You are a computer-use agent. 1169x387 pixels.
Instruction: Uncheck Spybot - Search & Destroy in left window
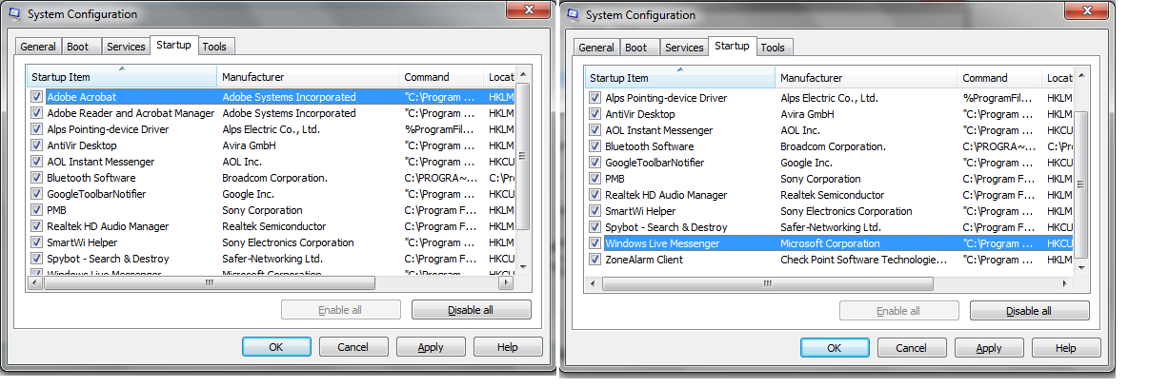(x=37, y=259)
